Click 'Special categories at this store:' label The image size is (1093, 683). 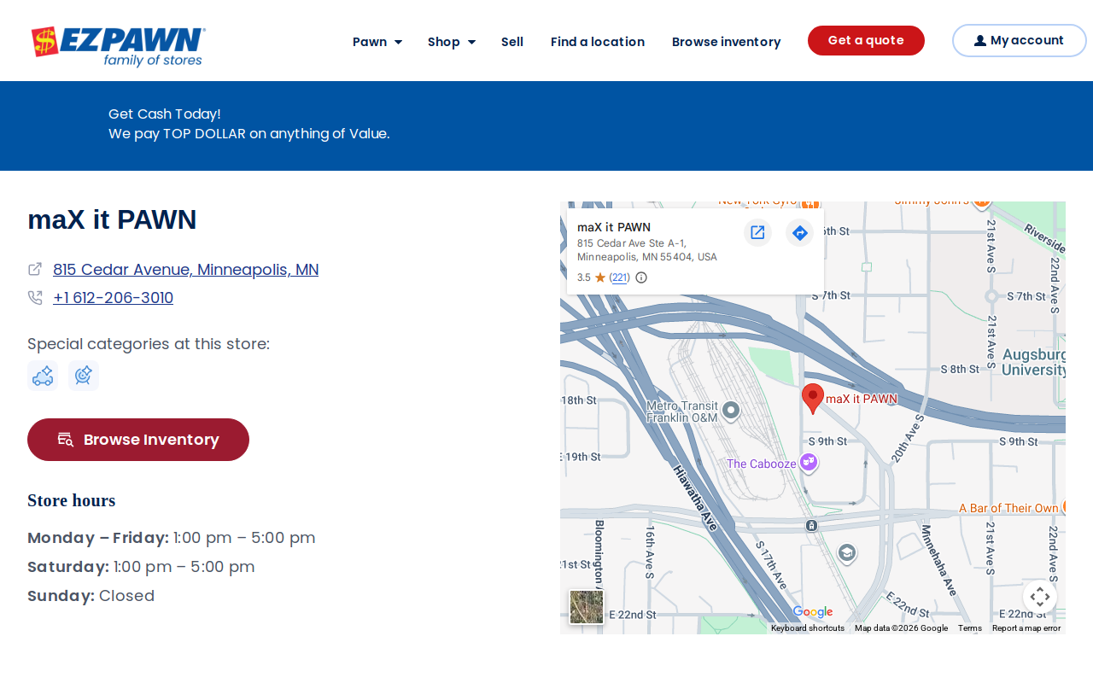tap(149, 344)
